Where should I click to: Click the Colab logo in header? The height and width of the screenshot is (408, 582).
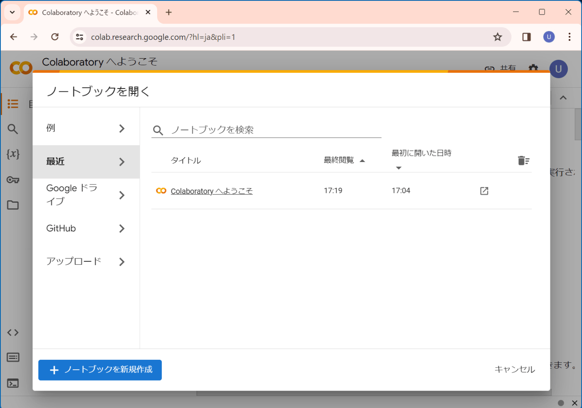(21, 67)
